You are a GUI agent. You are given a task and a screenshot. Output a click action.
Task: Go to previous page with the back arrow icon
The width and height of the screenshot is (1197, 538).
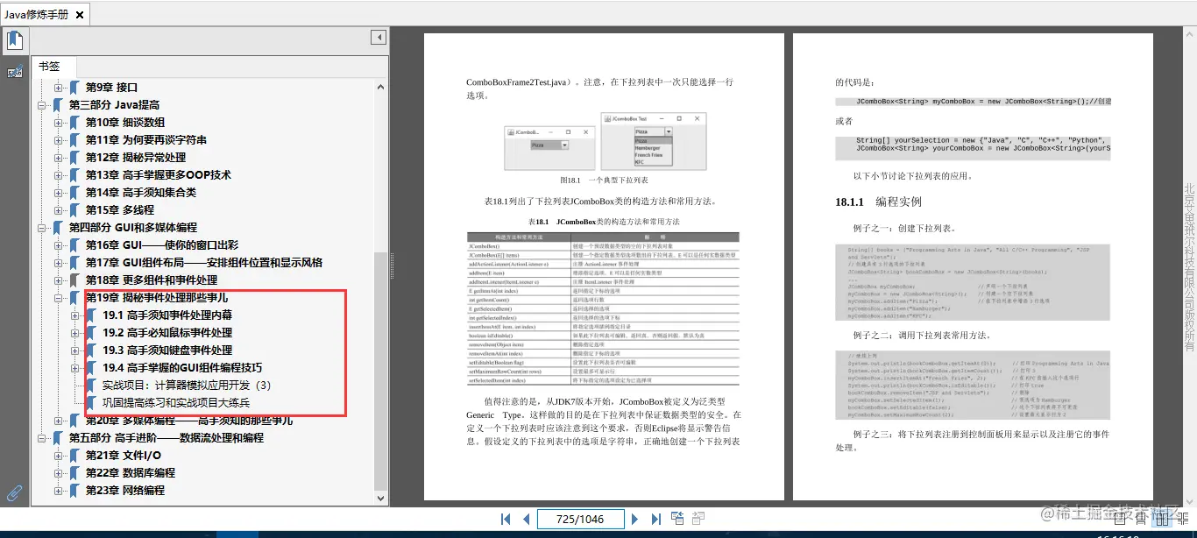[x=526, y=519]
